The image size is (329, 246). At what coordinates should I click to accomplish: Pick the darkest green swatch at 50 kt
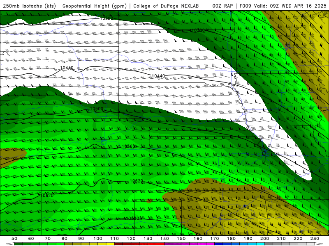pos(18,244)
